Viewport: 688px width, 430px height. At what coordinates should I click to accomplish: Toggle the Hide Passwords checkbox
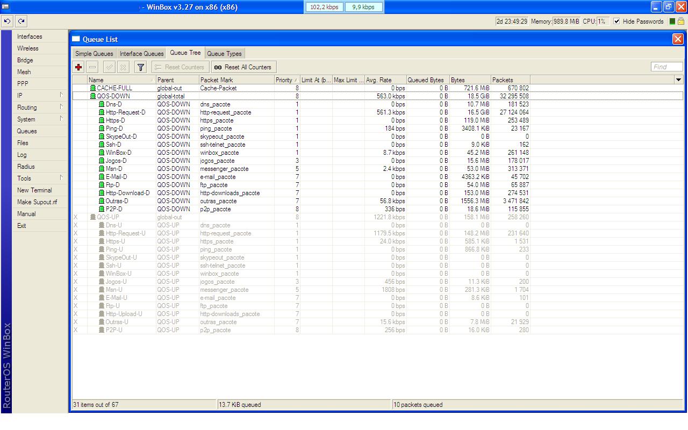point(617,21)
